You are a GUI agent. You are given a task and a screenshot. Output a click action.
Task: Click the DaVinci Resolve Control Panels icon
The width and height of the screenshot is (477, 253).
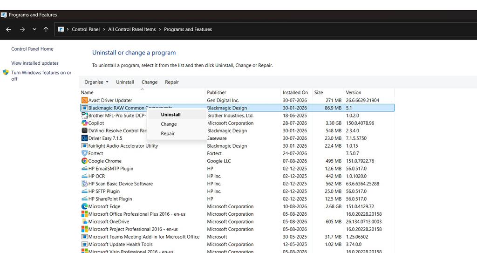(85, 130)
